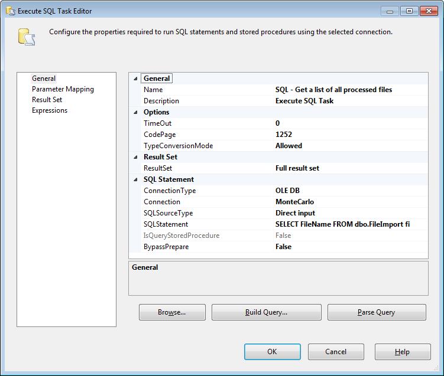Click the IsQueryStoredProcedure False value
The image size is (444, 376).
[350, 236]
